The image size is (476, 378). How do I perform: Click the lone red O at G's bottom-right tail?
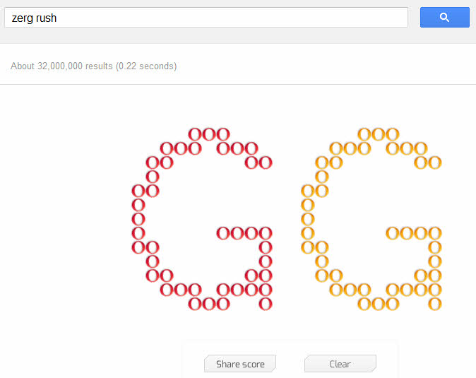[x=266, y=304]
